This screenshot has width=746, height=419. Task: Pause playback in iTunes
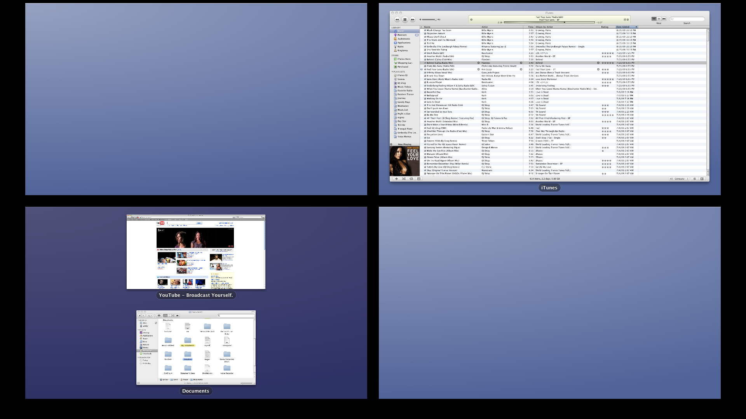(x=405, y=19)
